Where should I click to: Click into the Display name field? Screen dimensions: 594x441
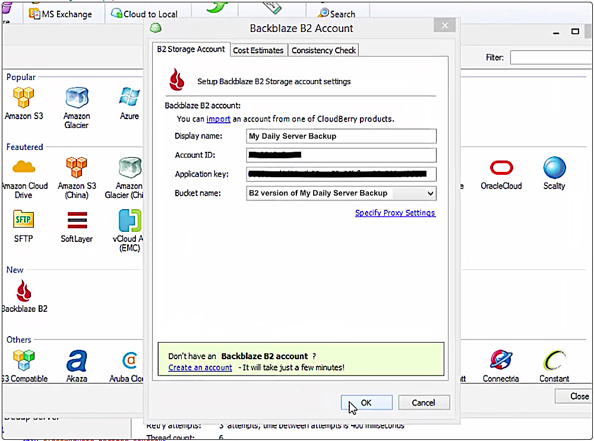tap(341, 136)
